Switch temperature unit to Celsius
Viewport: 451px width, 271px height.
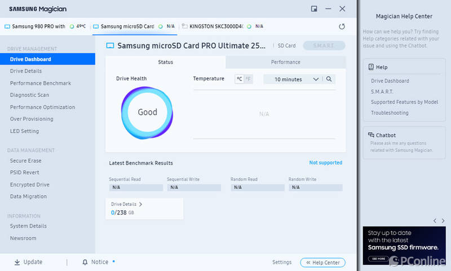(239, 79)
